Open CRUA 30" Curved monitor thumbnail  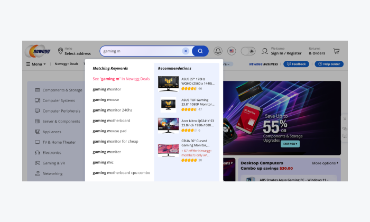168,151
